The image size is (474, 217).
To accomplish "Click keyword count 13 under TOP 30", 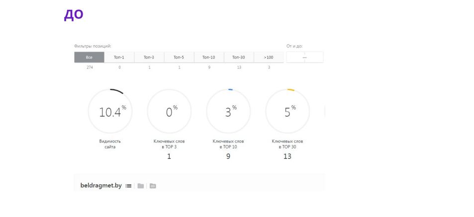I will click(287, 156).
